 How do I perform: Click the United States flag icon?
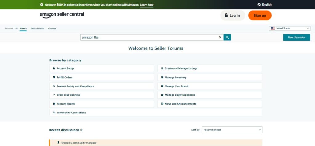pos(273,29)
